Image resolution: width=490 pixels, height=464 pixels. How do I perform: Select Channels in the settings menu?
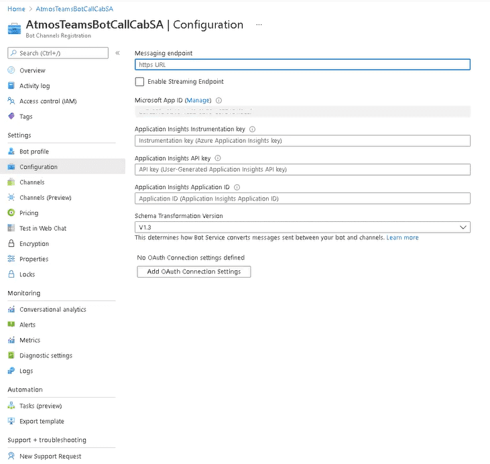coord(32,182)
